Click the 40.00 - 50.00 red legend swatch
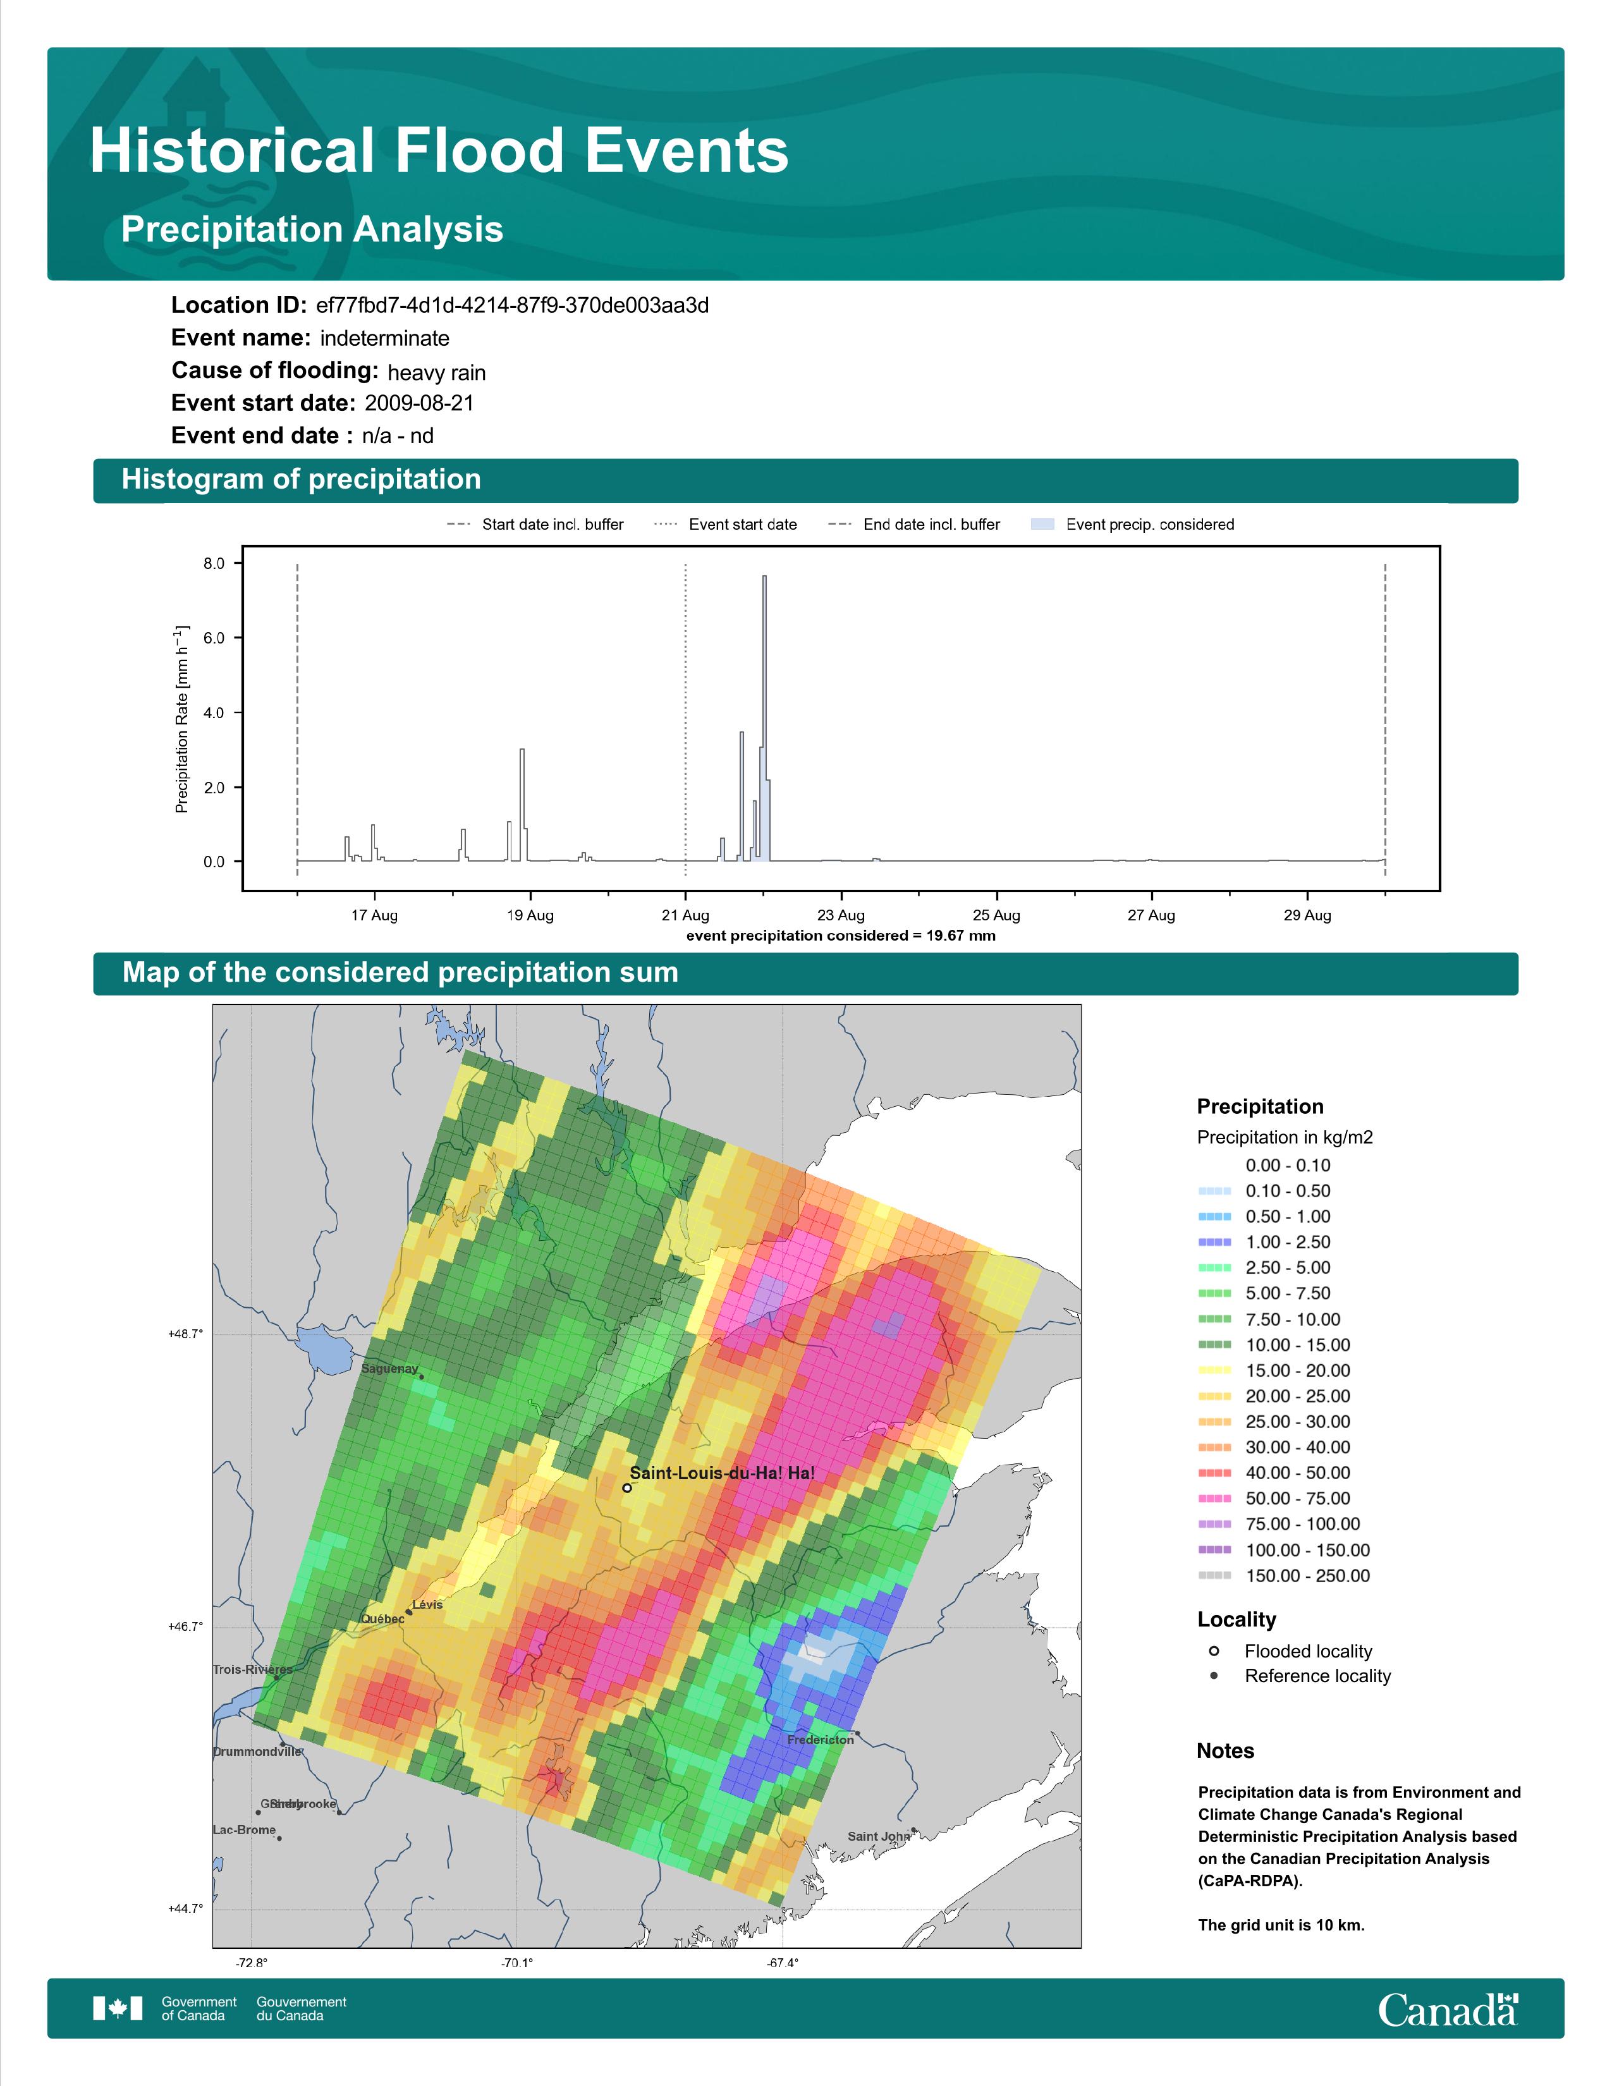 (1214, 1473)
